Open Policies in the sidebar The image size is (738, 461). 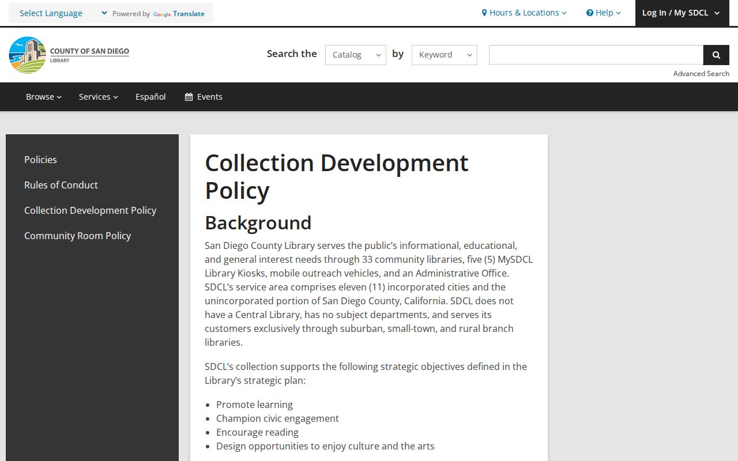pyautogui.click(x=40, y=160)
